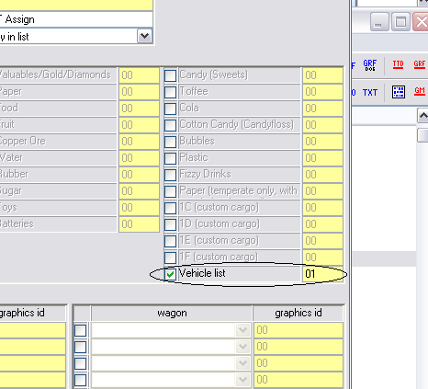Screen dimensions: 428x389
Task: Click the blue TXT toolbar icon
Action: point(370,93)
